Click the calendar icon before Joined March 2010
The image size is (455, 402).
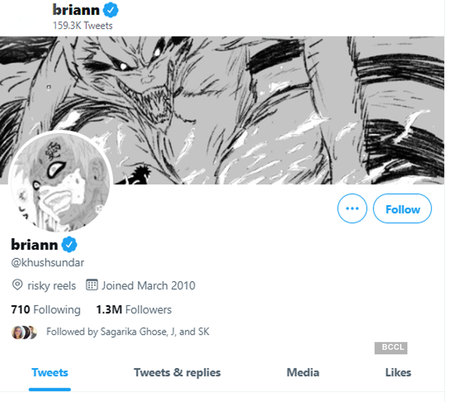click(92, 286)
